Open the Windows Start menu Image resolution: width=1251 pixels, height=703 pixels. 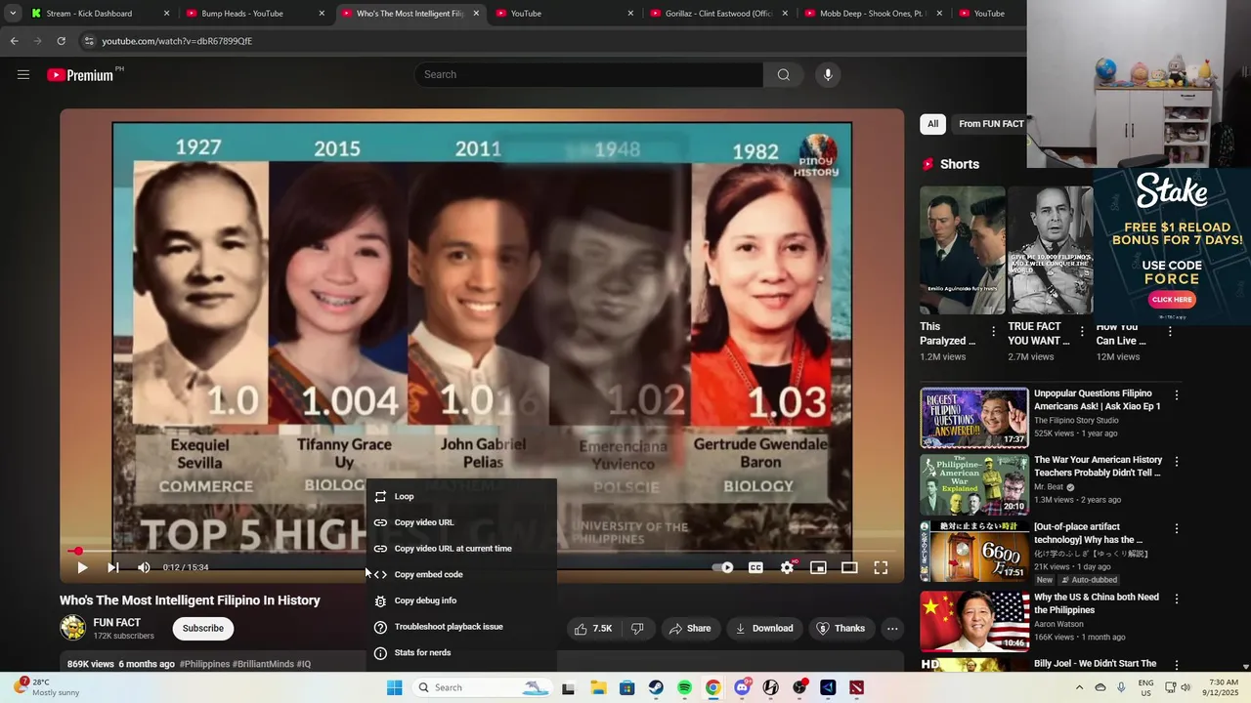[394, 687]
